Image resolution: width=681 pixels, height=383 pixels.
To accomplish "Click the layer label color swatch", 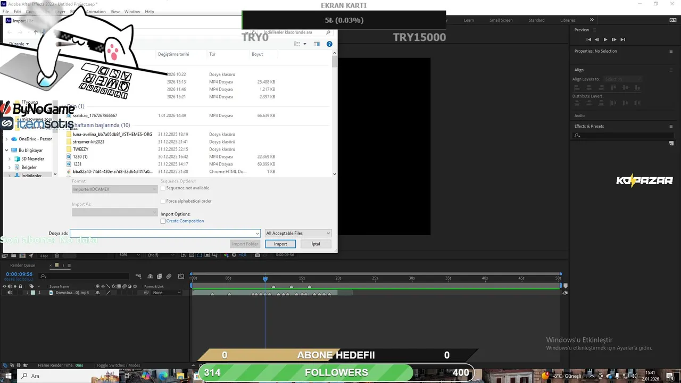I will click(x=33, y=293).
